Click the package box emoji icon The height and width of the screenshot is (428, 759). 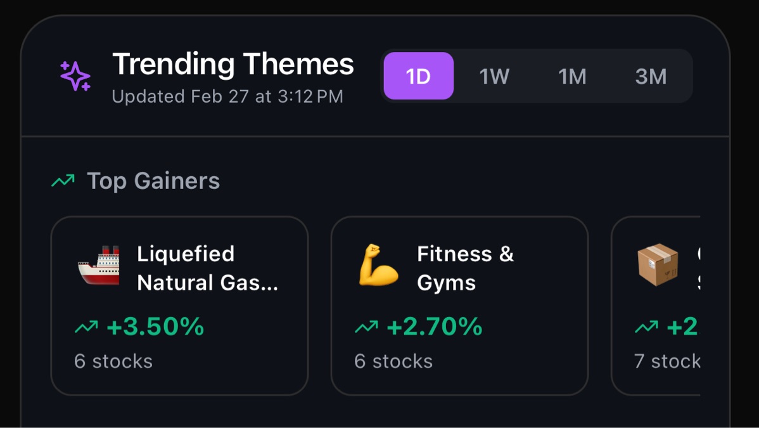[658, 265]
